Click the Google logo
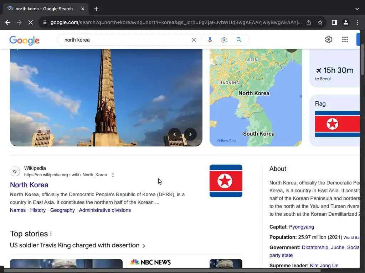The width and height of the screenshot is (365, 273). [x=25, y=41]
